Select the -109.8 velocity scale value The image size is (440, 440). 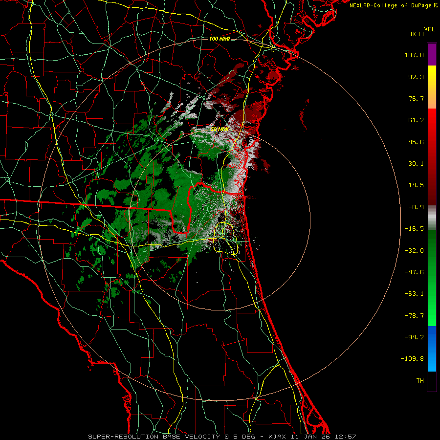[x=412, y=359]
